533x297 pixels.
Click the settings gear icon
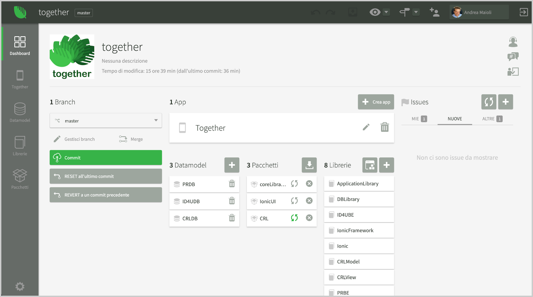point(20,286)
